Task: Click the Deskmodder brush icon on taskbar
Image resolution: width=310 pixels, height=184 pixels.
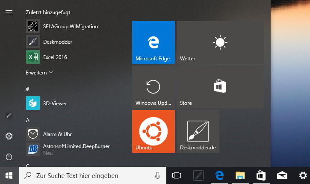Action: 198,175
